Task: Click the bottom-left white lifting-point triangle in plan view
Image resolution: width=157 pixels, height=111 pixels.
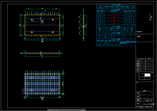Action: 32,32
